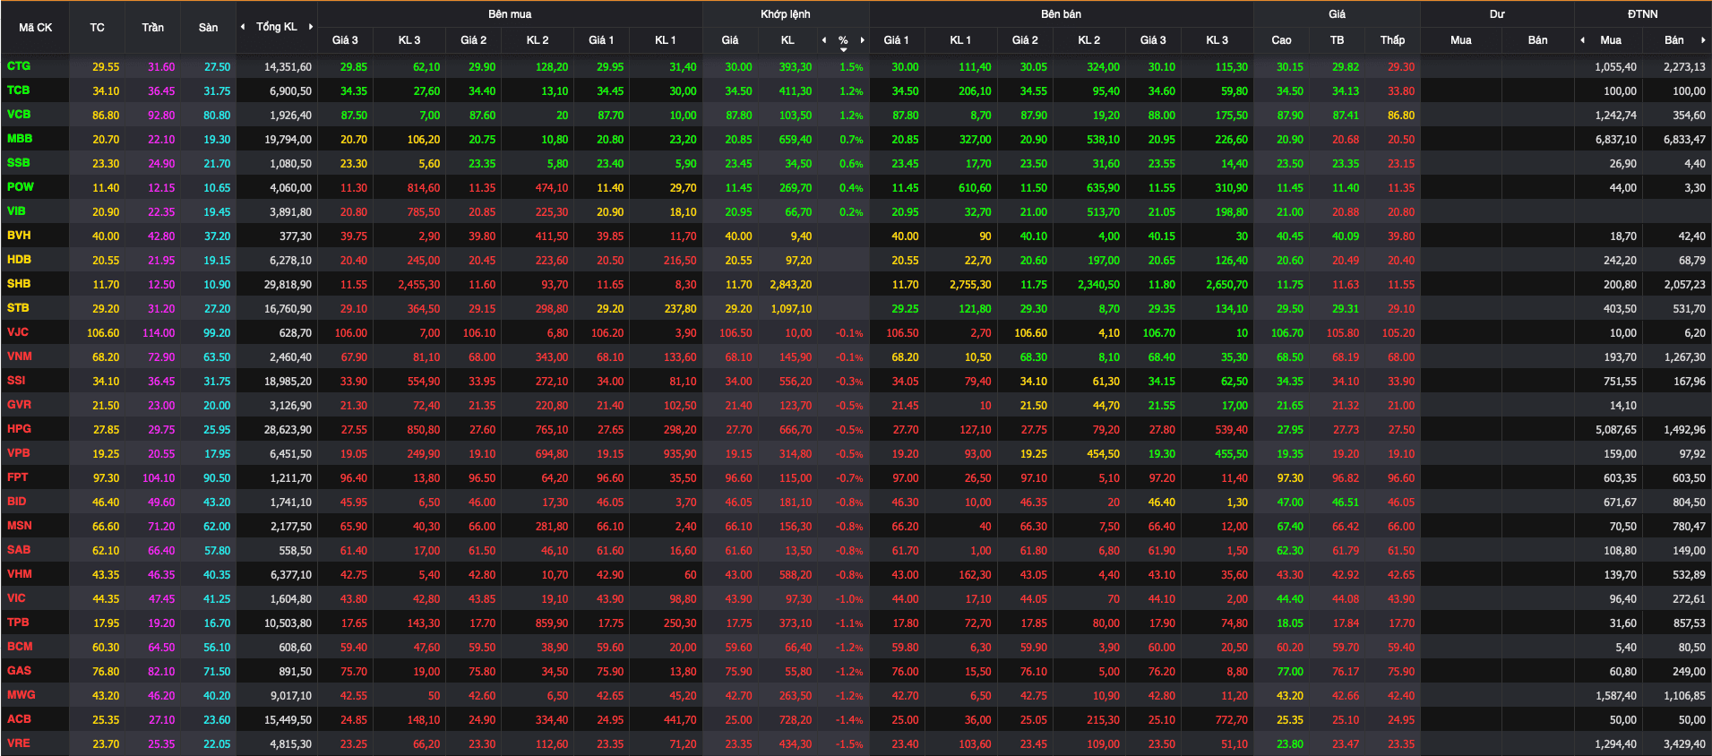1712x756 pixels.
Task: Click the TB column header
Action: (1337, 40)
